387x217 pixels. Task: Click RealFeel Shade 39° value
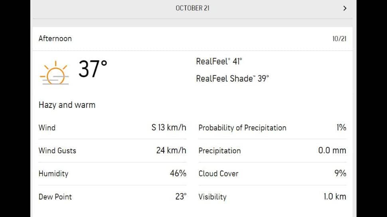[232, 78]
